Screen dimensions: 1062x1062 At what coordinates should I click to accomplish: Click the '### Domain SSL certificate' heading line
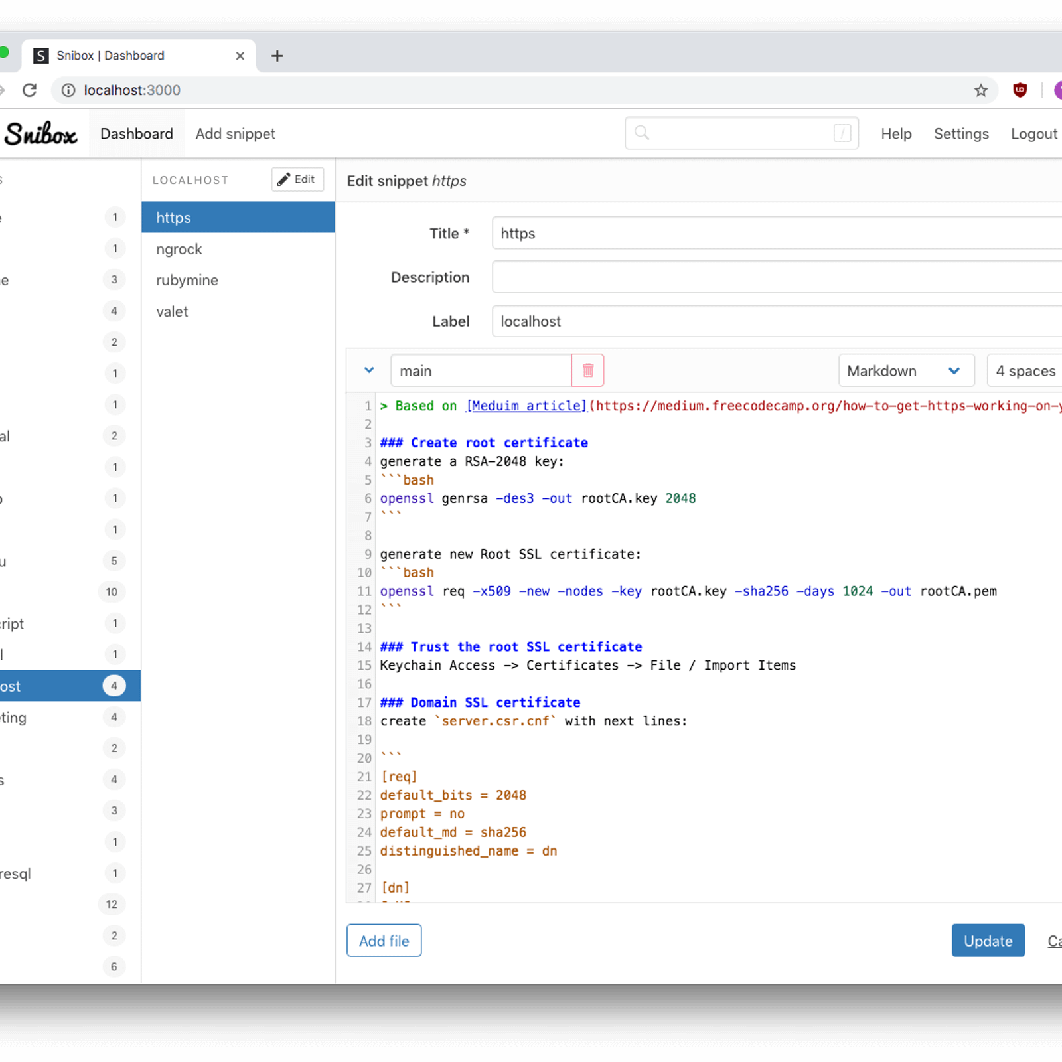[480, 702]
